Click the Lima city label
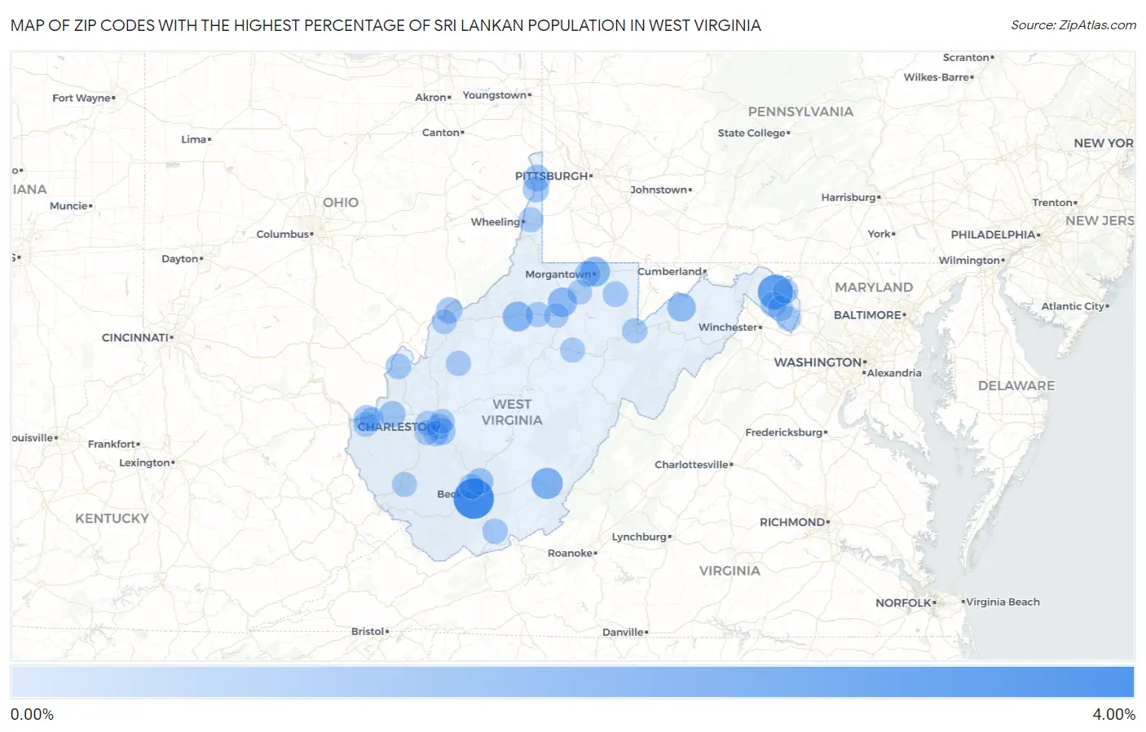1146x732 pixels. click(x=194, y=140)
